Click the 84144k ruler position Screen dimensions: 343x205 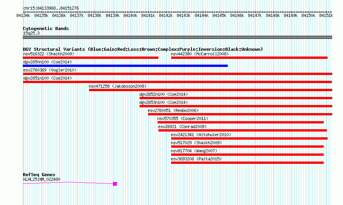tap(202, 15)
